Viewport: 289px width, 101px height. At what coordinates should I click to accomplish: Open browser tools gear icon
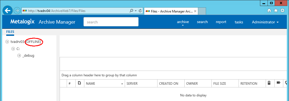click(x=282, y=11)
